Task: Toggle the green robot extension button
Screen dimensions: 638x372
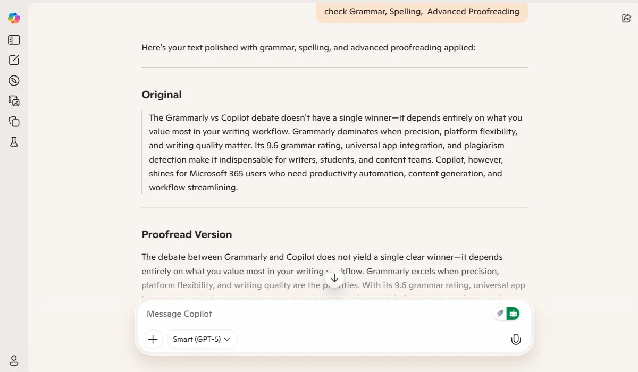Action: (x=513, y=314)
